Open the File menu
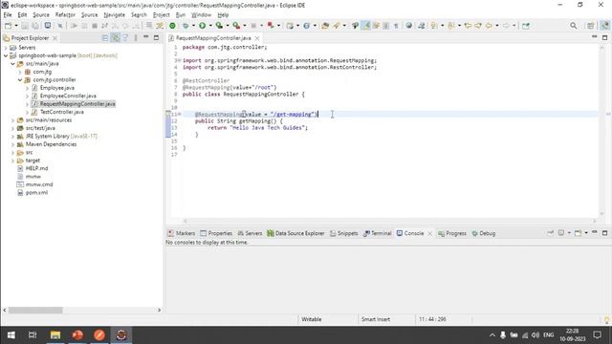 [8, 15]
